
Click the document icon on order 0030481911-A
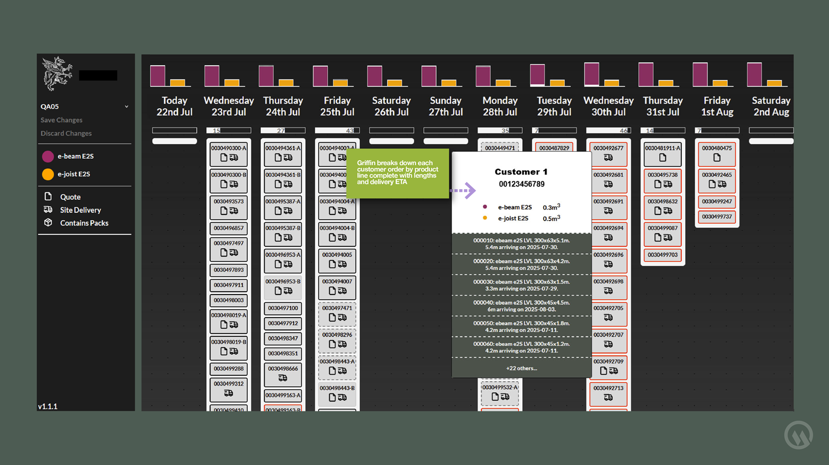point(662,158)
